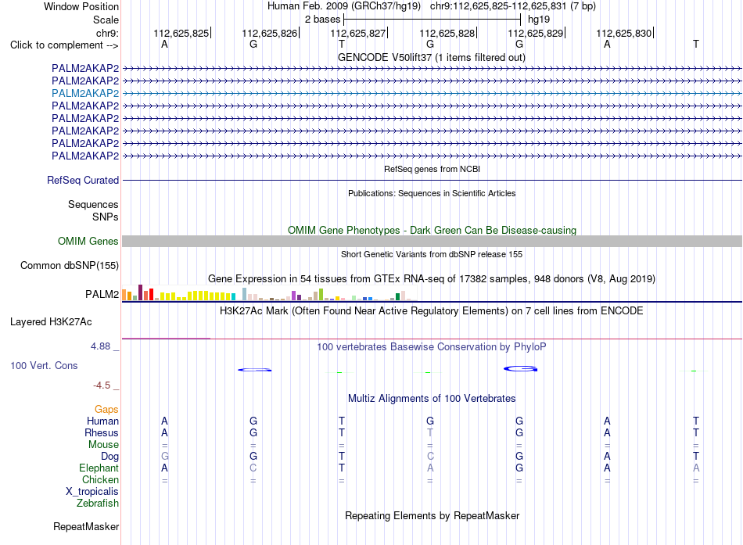Image resolution: width=743 pixels, height=545 pixels.
Task: Click the -4.5 lower conservation scale value
Action: point(102,385)
